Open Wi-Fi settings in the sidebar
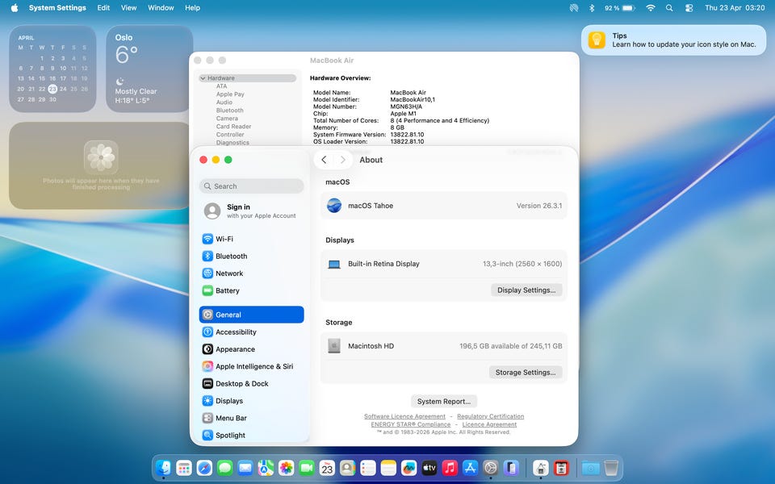 coord(251,239)
